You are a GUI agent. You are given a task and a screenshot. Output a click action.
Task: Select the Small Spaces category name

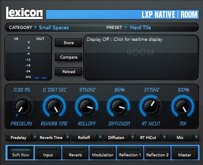pos(54,28)
